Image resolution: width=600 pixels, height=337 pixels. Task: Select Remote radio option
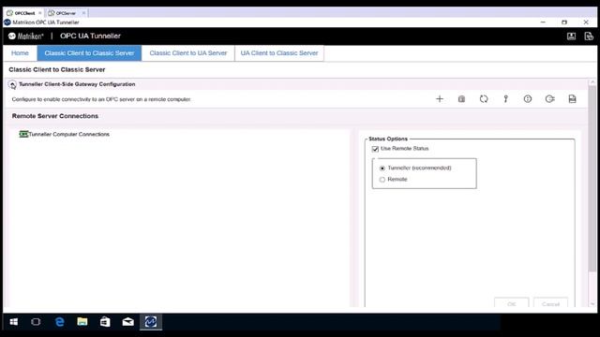tap(382, 180)
